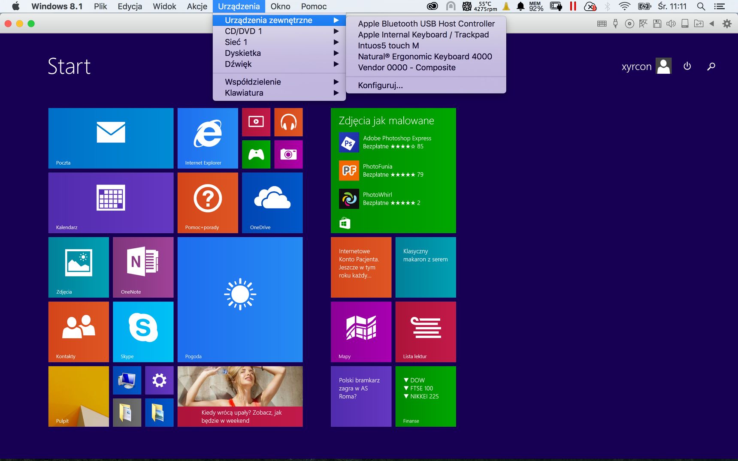Viewport: 738px width, 461px height.
Task: Expand the Klawiatura submenu
Action: pos(279,93)
